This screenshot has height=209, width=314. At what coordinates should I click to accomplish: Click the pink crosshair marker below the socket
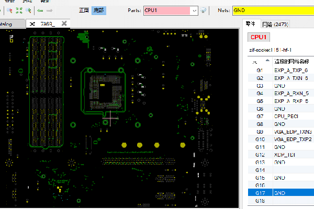click(x=110, y=119)
